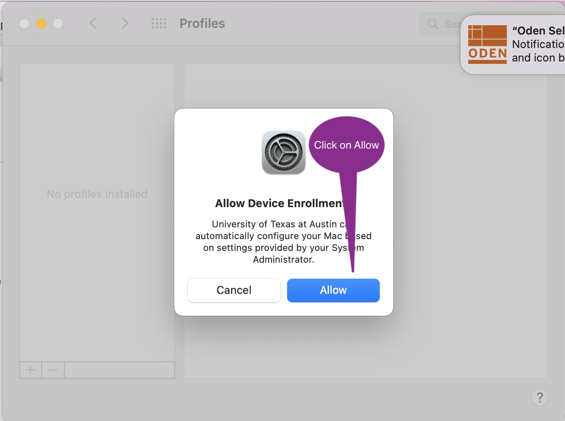Screen dimensions: 565x421
Task: Click the gray zoom window button
Action: (58, 24)
